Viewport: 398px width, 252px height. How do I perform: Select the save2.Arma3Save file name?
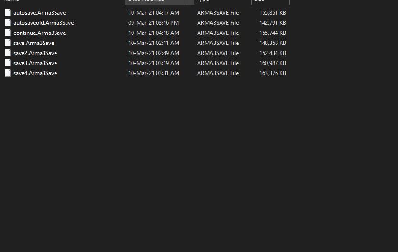click(35, 53)
